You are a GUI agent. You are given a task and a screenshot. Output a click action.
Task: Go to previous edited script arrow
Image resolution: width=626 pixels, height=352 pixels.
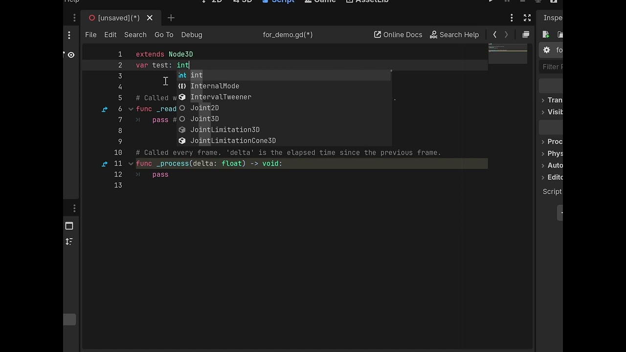point(495,35)
